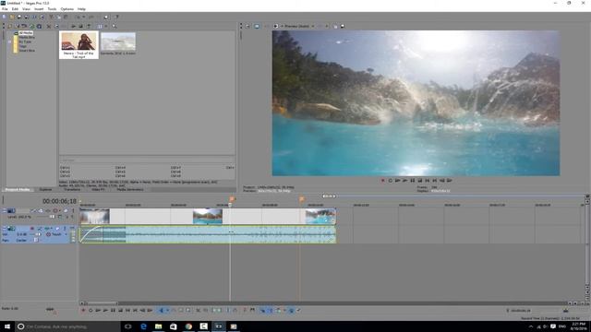Save preview snapshot to file
This screenshot has width=591, height=332.
(x=343, y=27)
